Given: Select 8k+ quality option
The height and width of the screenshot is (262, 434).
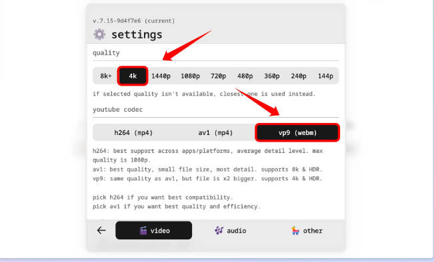Looking at the screenshot, I should point(106,76).
